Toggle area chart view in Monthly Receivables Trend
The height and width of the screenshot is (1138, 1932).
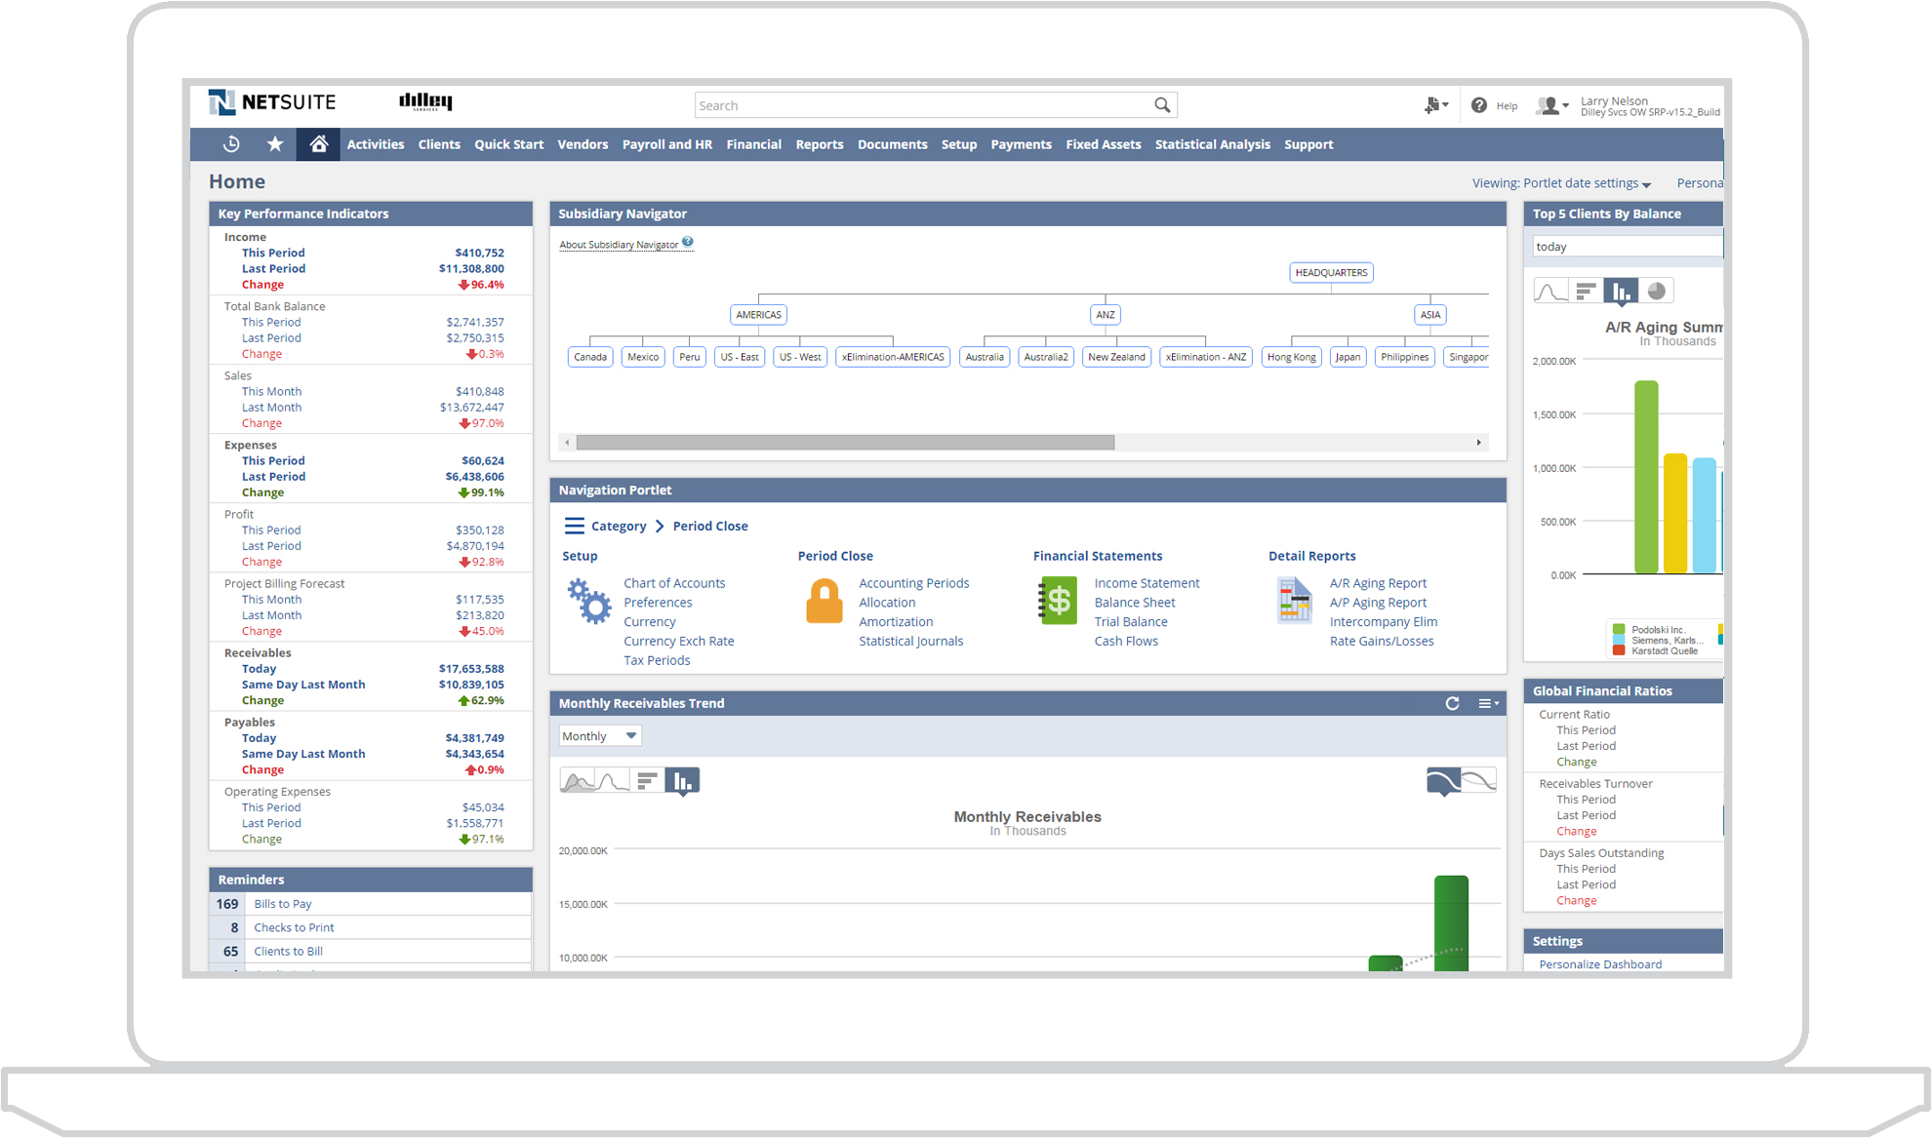coord(580,780)
